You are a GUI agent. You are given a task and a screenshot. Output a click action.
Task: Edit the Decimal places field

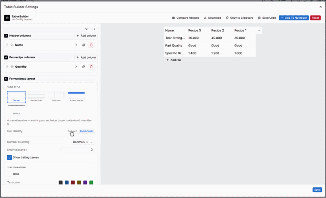[77, 150]
